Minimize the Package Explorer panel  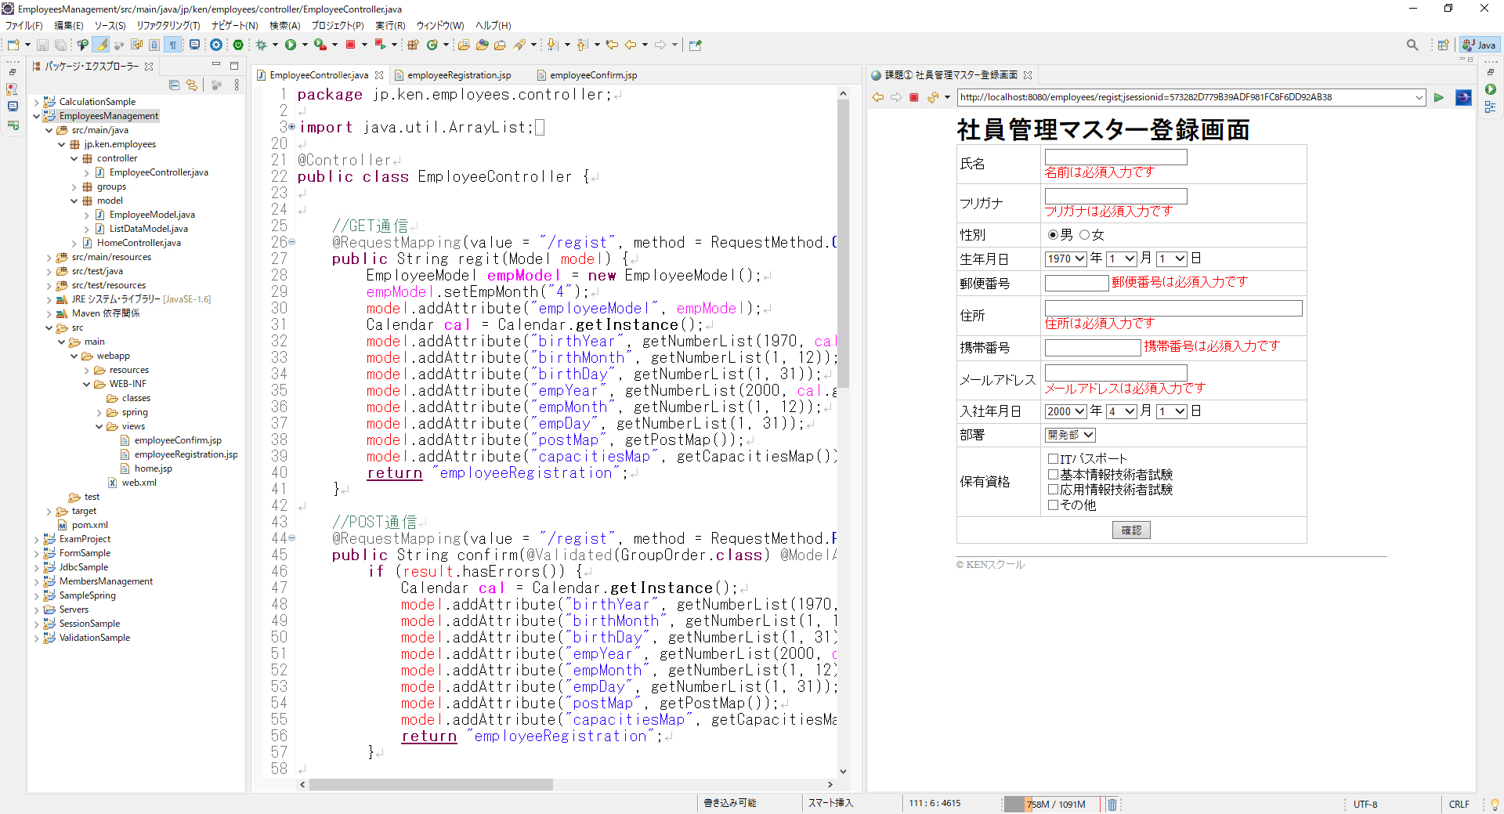point(216,65)
